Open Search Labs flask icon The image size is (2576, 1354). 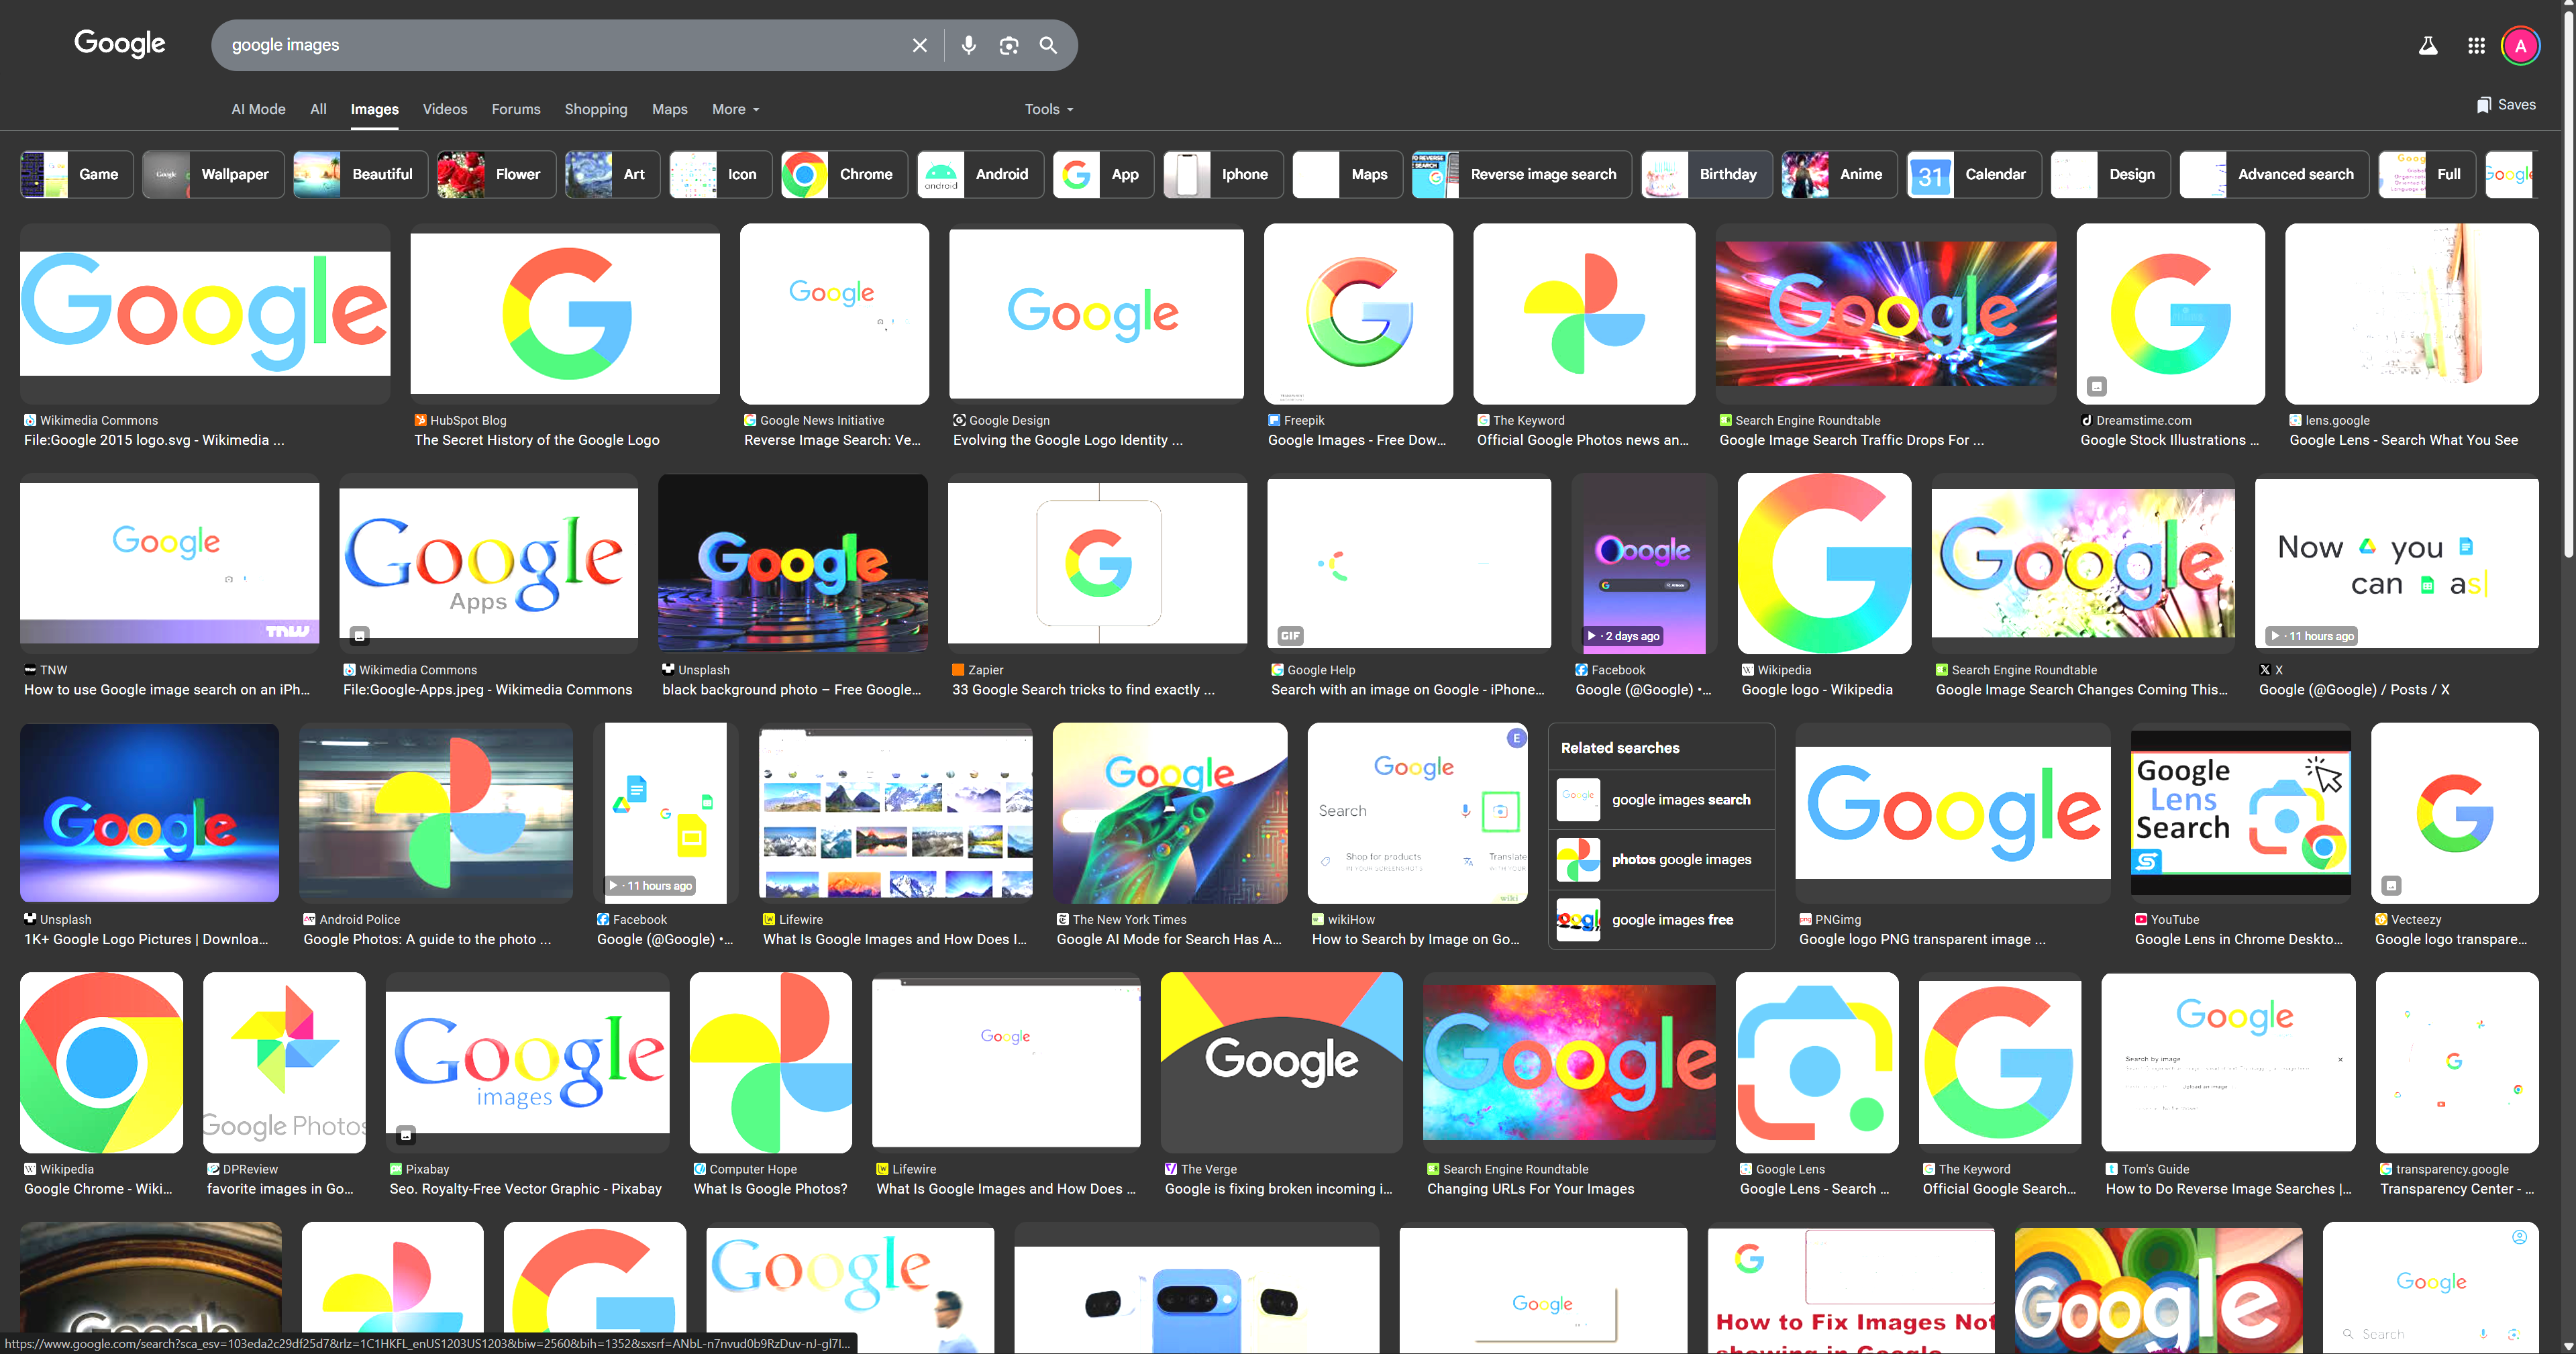[2427, 45]
